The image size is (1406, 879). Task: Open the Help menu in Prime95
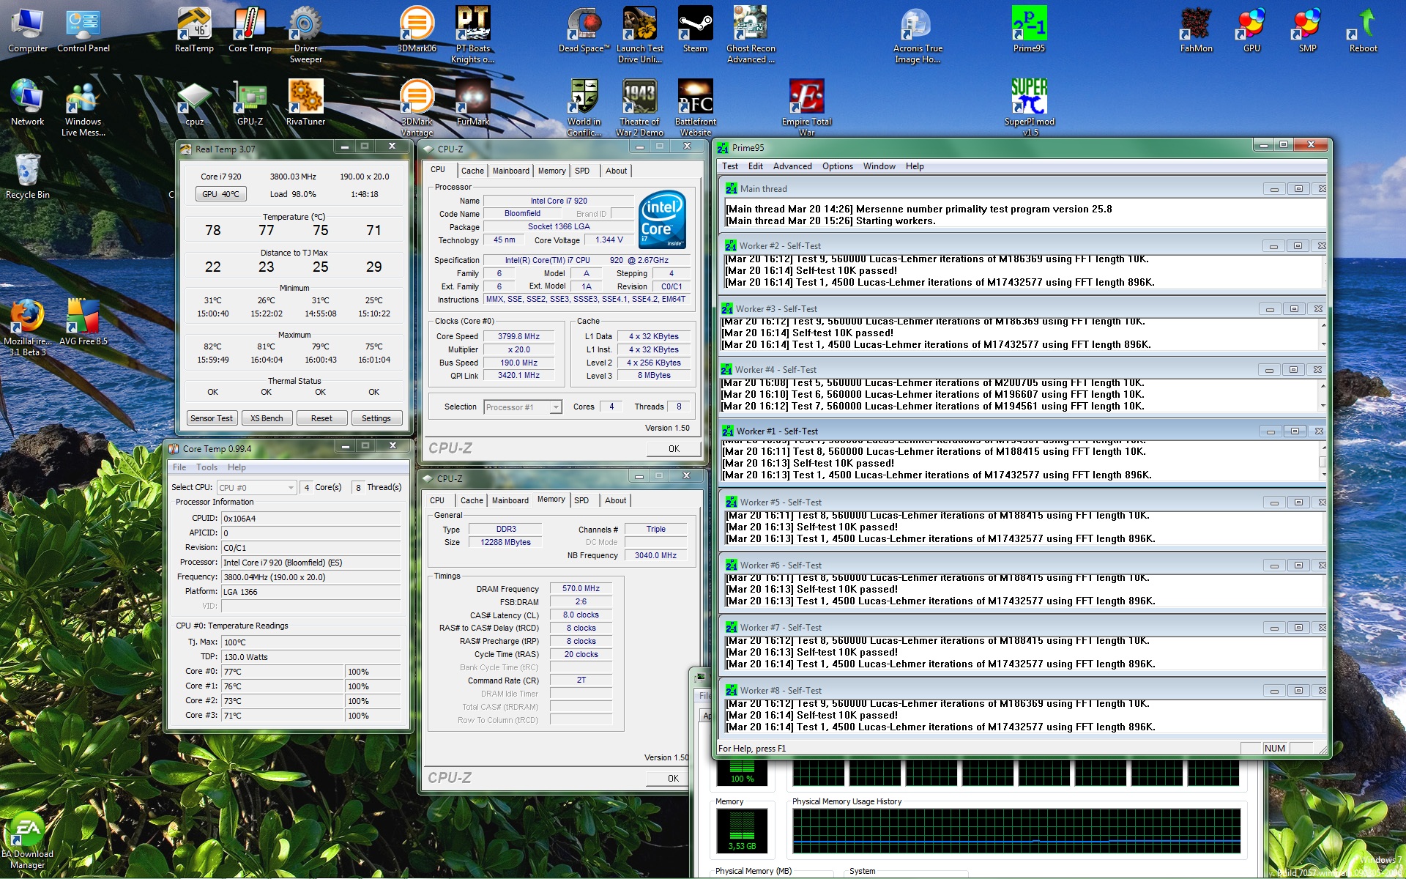pos(915,166)
